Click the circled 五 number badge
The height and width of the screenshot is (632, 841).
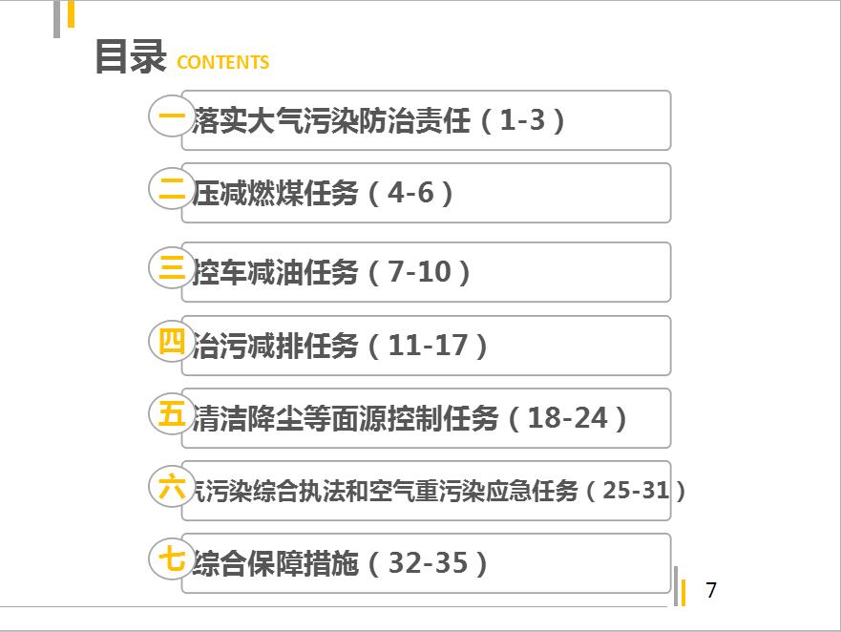[x=172, y=414]
